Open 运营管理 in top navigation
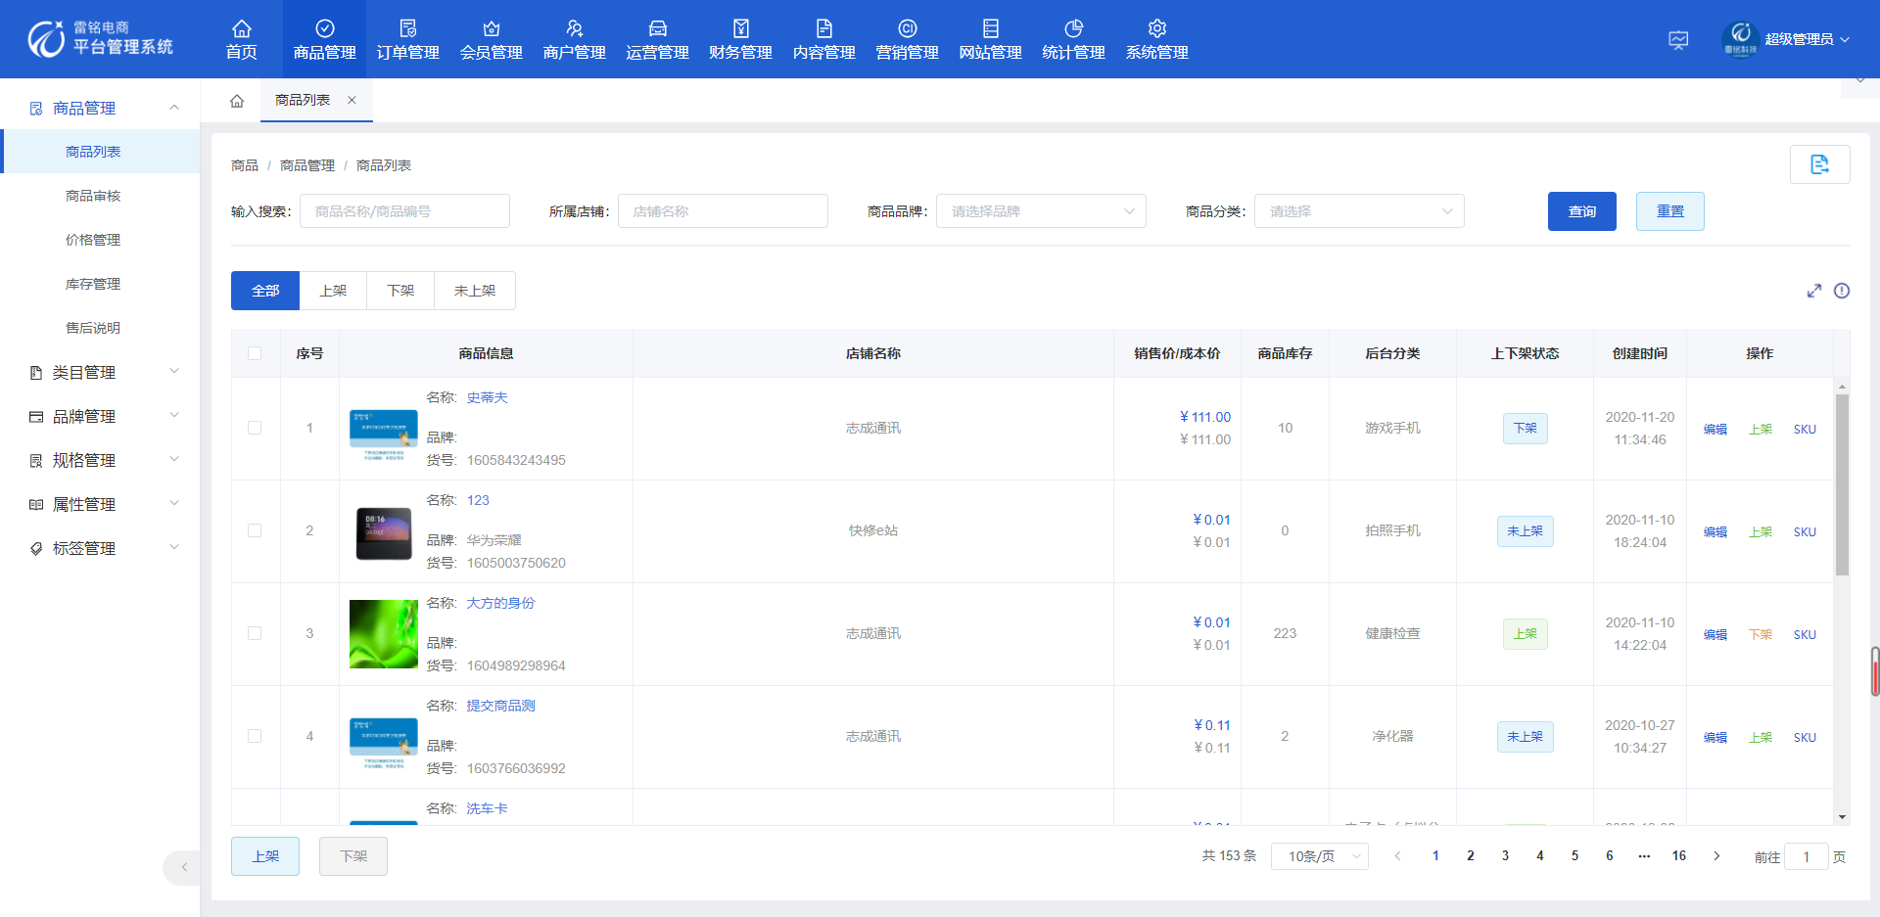Viewport: 1880px width, 917px height. click(x=658, y=39)
